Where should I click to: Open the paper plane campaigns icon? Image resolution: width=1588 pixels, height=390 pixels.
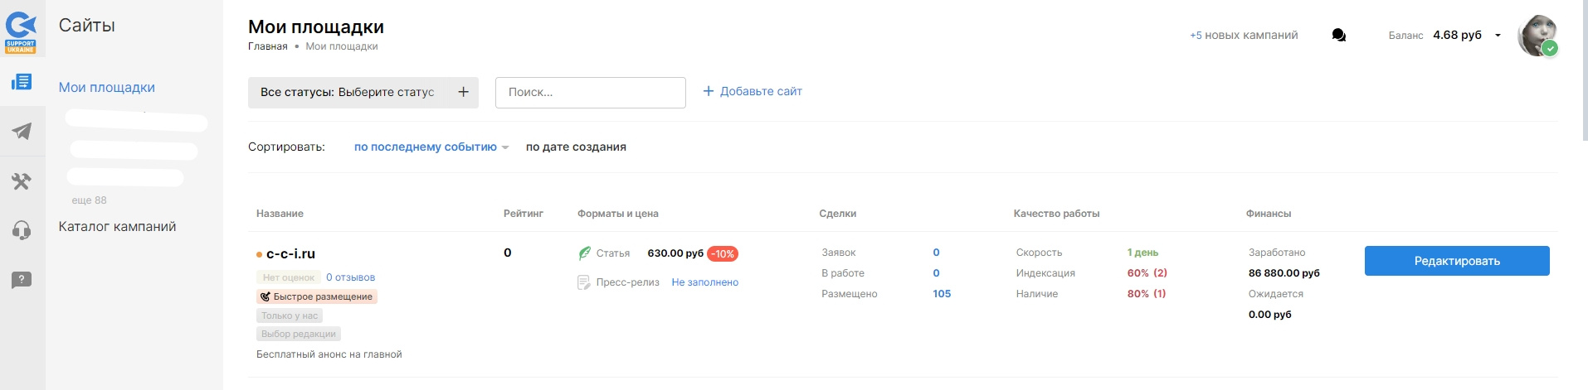[x=22, y=131]
